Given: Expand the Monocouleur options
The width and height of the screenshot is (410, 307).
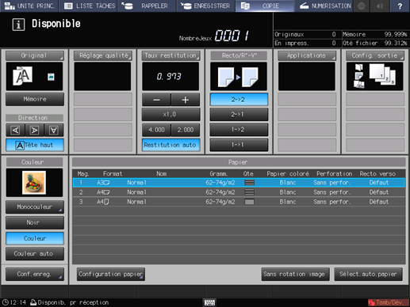Looking at the screenshot, I should (x=35, y=207).
